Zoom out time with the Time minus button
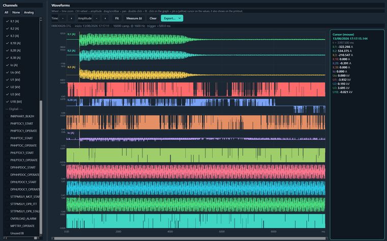 pos(63,18)
